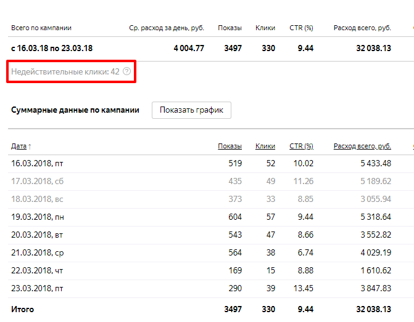Click the sort arrow next to Дата
The width and height of the screenshot is (414, 322).
click(30, 147)
